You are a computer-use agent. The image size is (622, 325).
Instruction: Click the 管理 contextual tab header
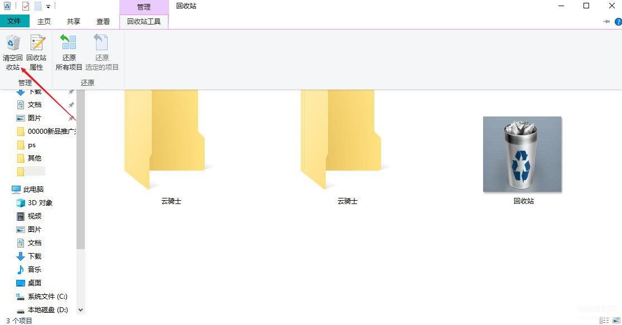[144, 7]
